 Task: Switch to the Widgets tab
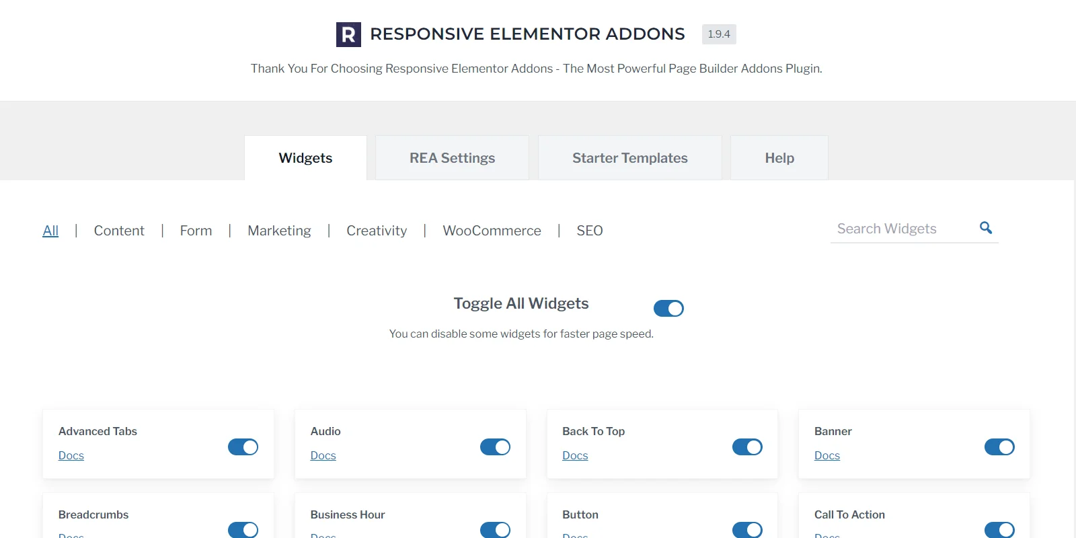(305, 158)
